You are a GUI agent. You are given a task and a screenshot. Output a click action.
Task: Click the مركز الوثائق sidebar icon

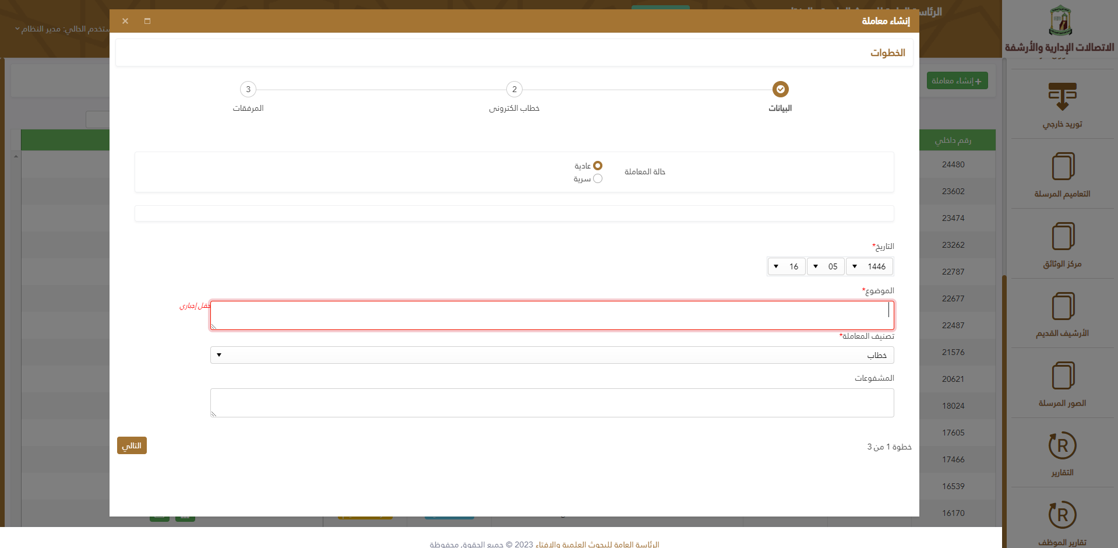pyautogui.click(x=1063, y=237)
